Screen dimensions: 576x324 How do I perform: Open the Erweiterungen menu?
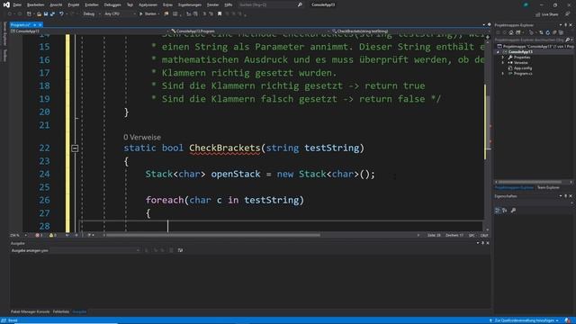[x=190, y=4]
